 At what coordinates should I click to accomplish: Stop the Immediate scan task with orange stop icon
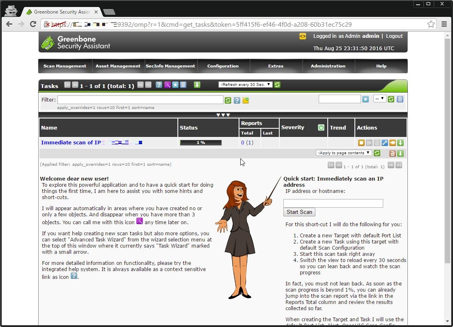click(361, 143)
